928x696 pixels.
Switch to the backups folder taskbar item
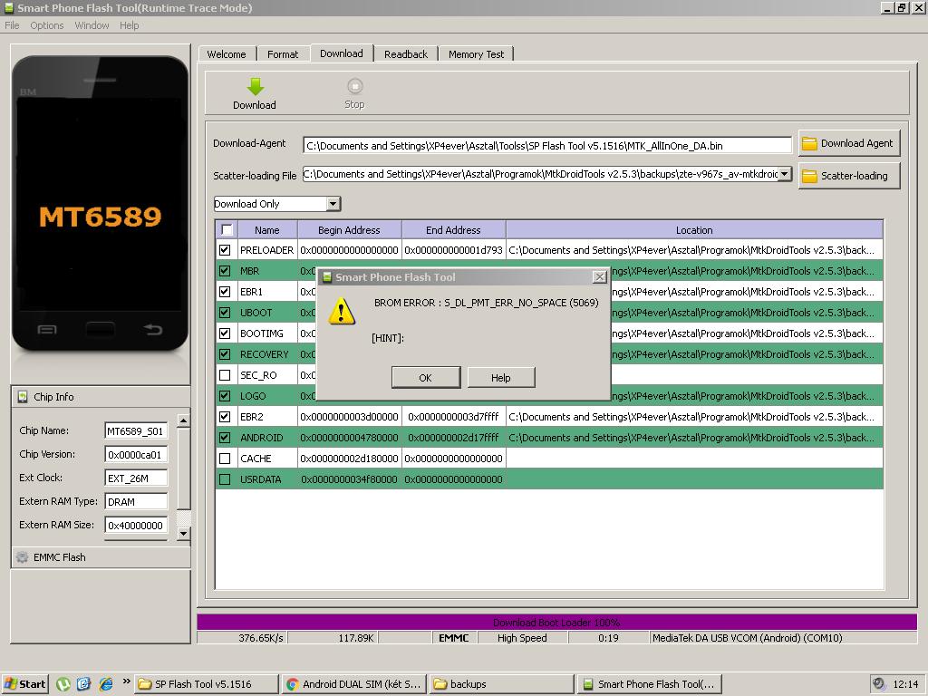[x=502, y=684]
